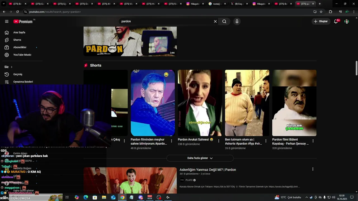Open more options for Bülent Kayabaş short
The width and height of the screenshot is (358, 201).
[x=313, y=141]
